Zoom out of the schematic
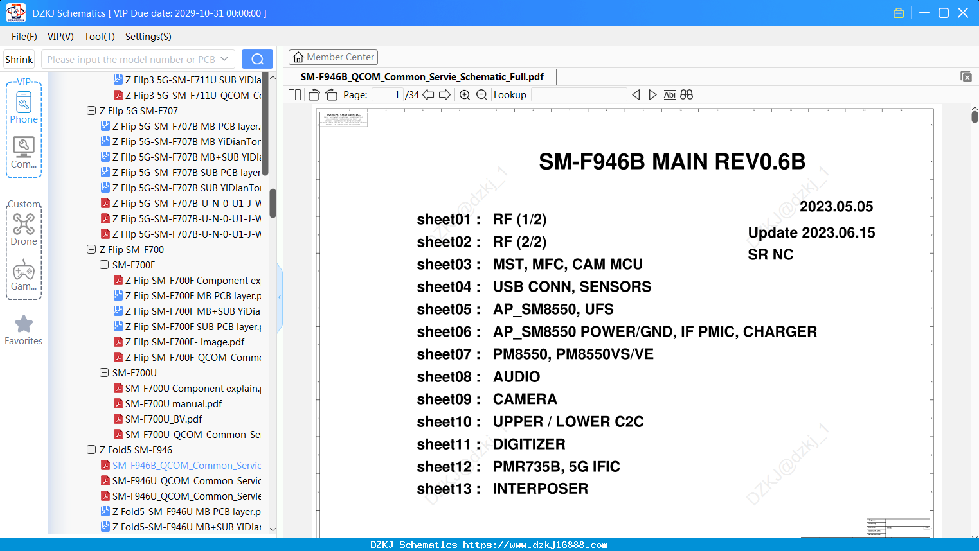Image resolution: width=979 pixels, height=551 pixels. point(481,95)
